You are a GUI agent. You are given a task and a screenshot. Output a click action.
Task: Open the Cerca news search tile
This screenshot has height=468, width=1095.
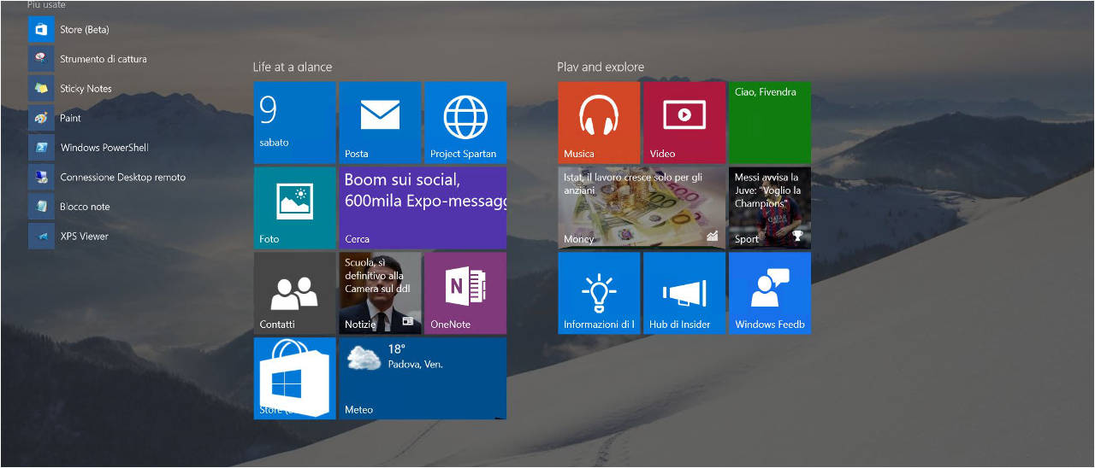(x=423, y=208)
